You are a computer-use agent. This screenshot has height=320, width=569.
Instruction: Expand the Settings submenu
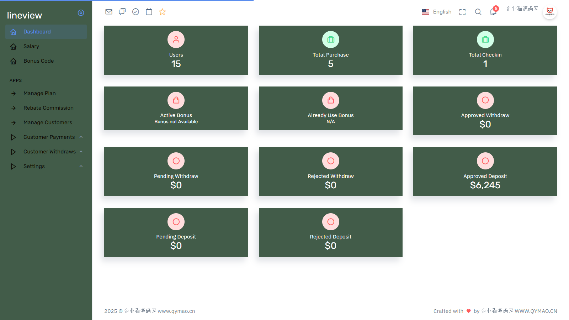coord(34,166)
